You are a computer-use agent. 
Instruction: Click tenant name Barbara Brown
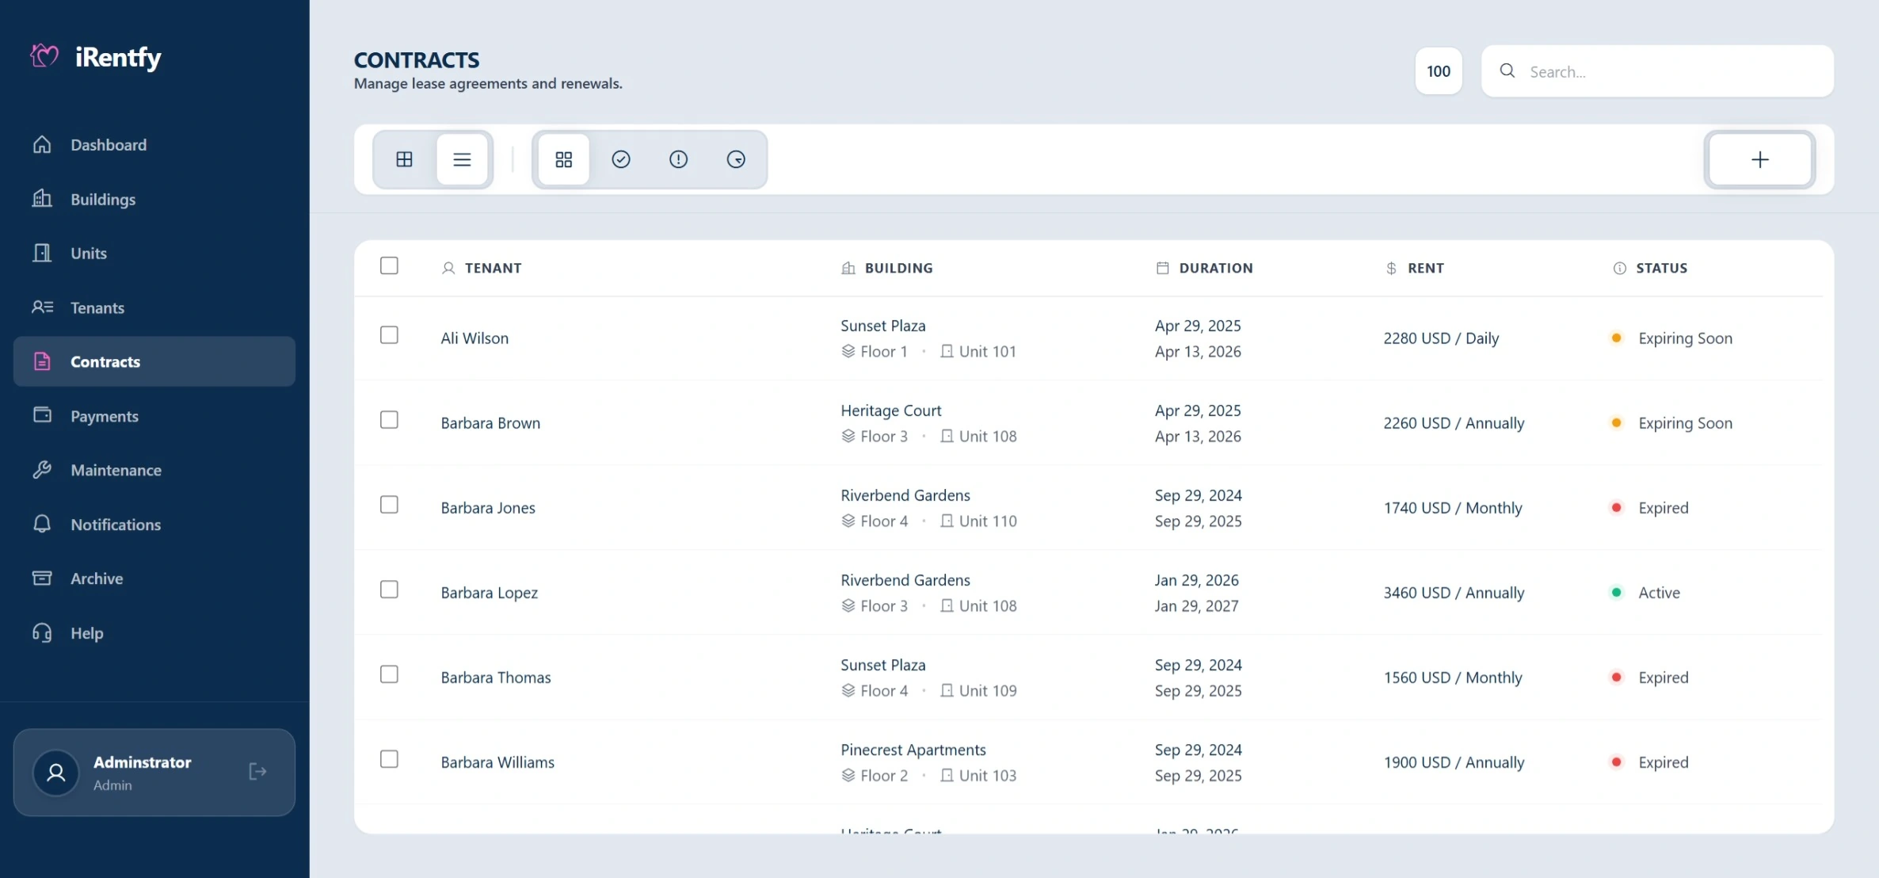490,423
